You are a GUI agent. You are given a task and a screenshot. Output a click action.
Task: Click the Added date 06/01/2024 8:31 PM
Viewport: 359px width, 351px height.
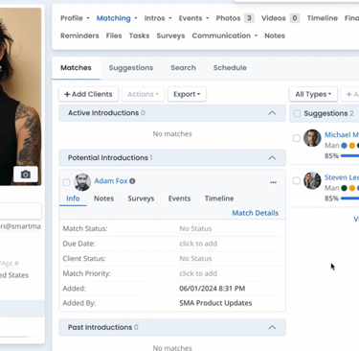point(213,289)
